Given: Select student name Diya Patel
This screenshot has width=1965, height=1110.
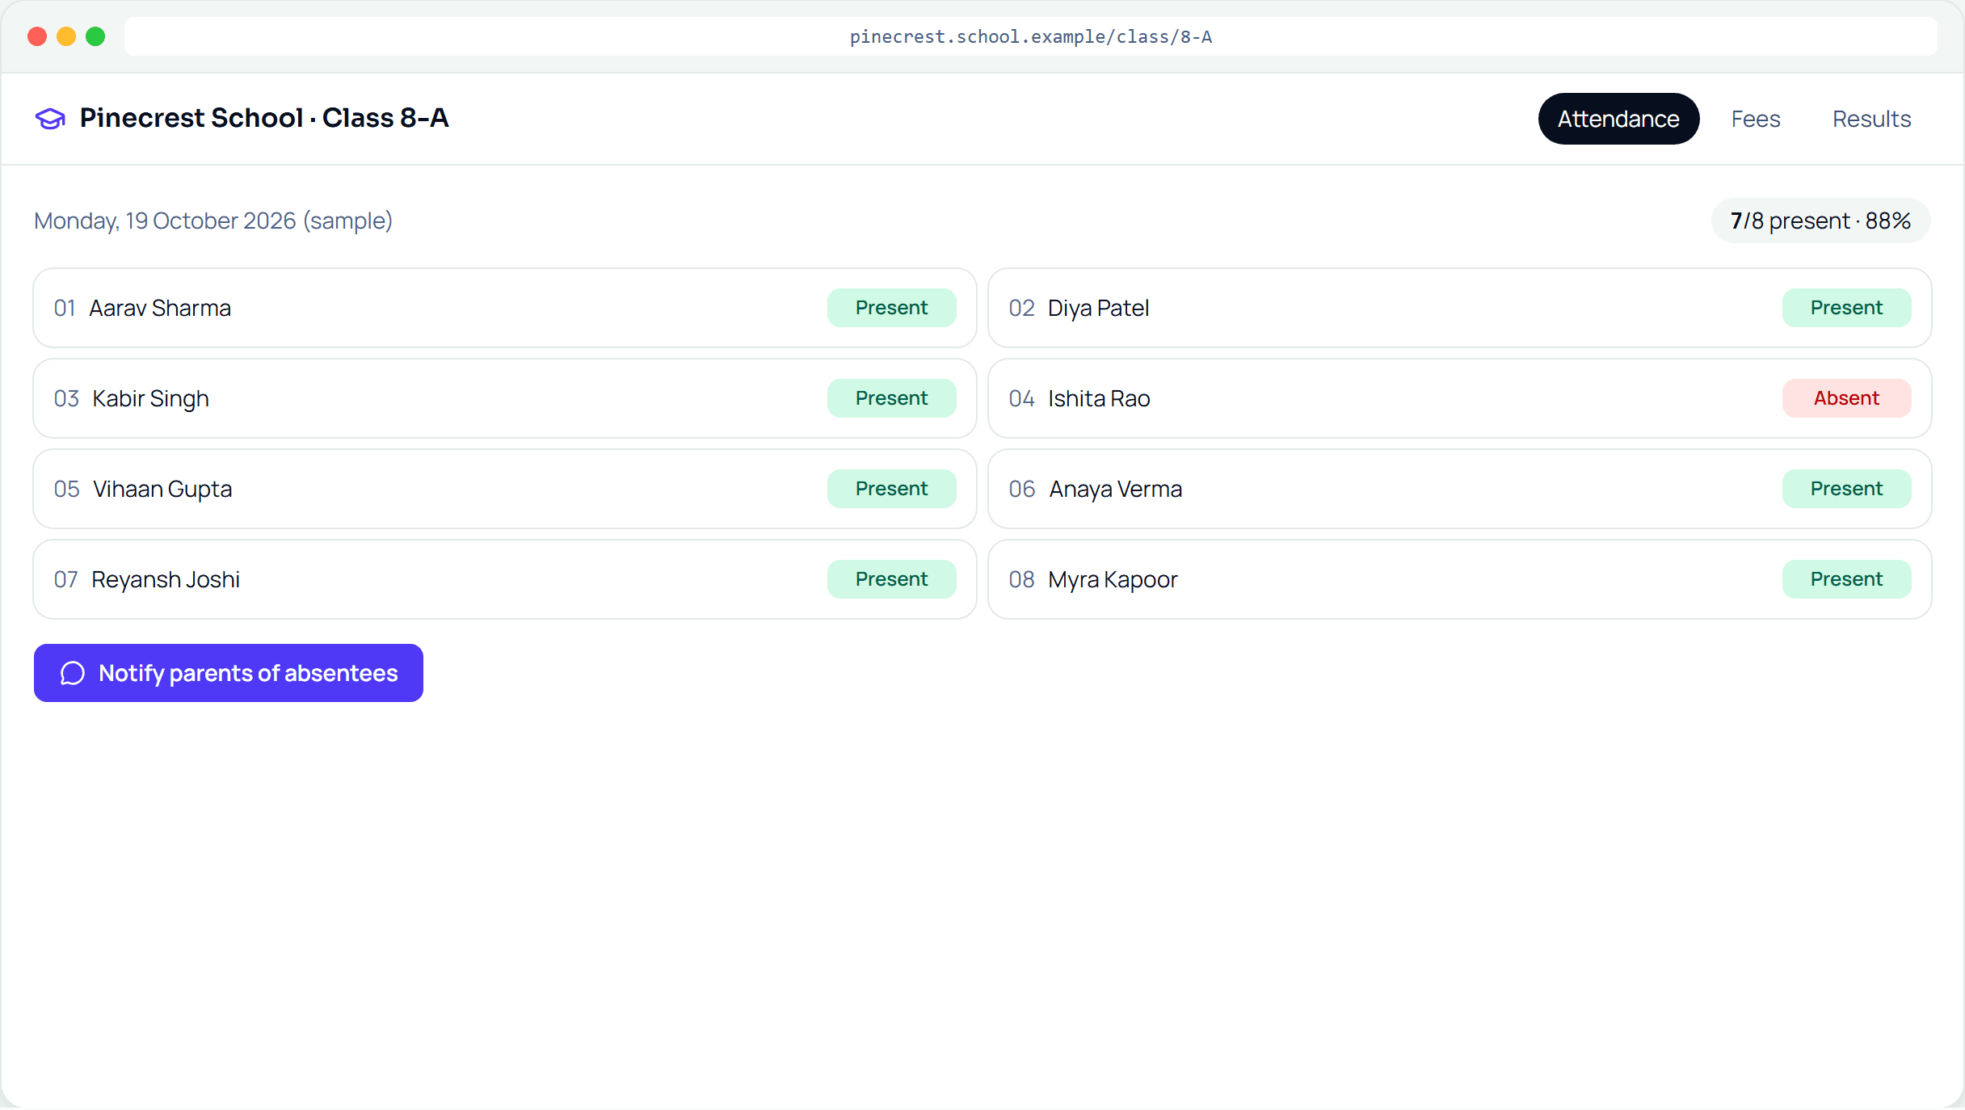Looking at the screenshot, I should coord(1098,308).
